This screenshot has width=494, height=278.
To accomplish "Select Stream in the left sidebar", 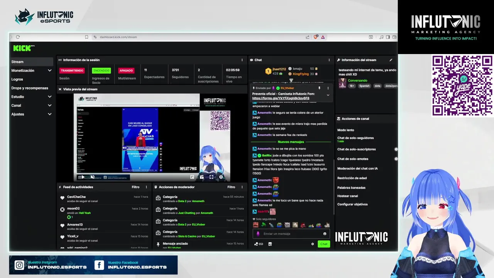I will (x=32, y=62).
